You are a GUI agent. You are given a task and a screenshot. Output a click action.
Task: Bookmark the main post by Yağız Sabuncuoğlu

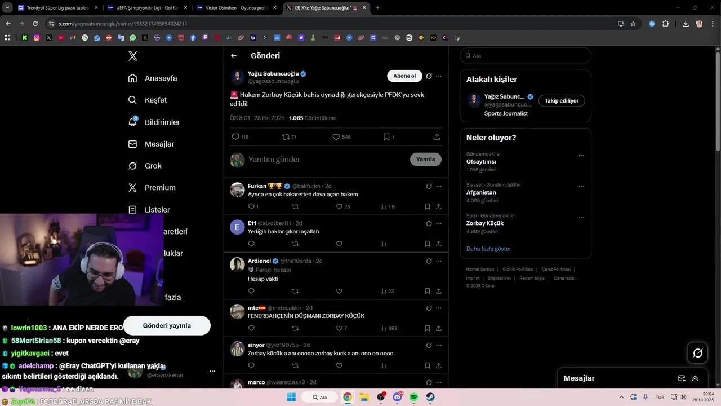[x=386, y=137]
